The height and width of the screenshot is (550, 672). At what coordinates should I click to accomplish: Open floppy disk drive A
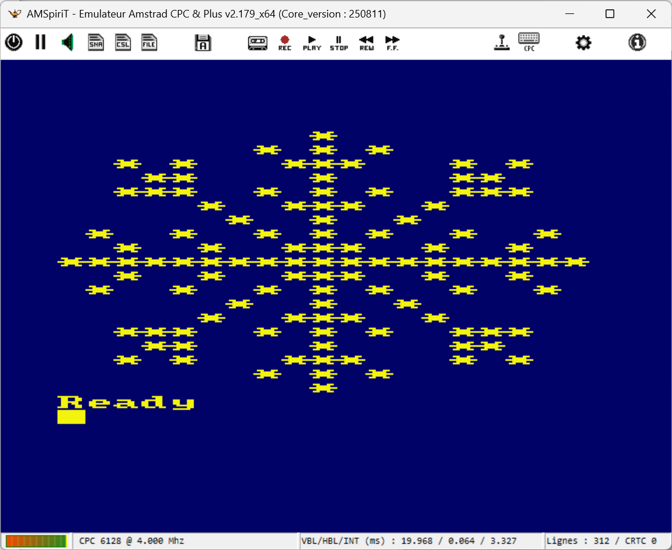pyautogui.click(x=203, y=43)
